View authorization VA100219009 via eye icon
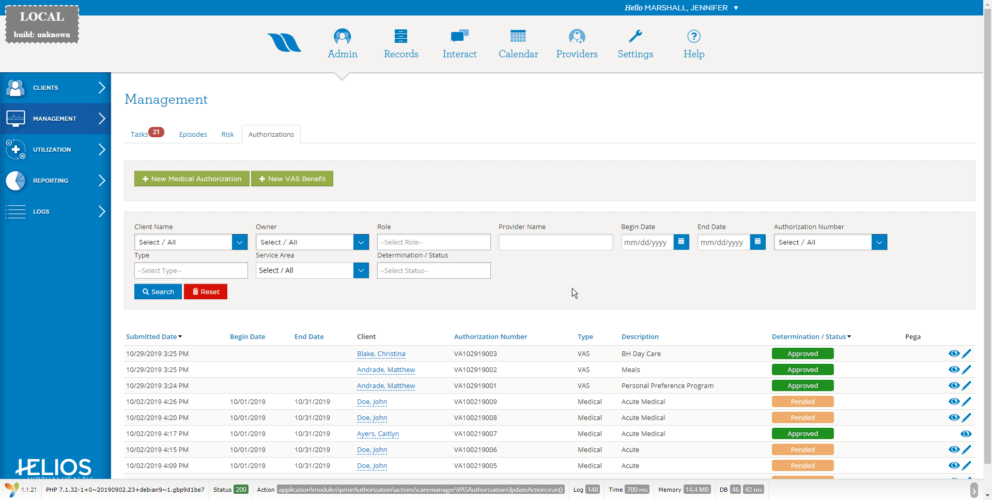Viewport: 992px width, 500px height. 954,401
